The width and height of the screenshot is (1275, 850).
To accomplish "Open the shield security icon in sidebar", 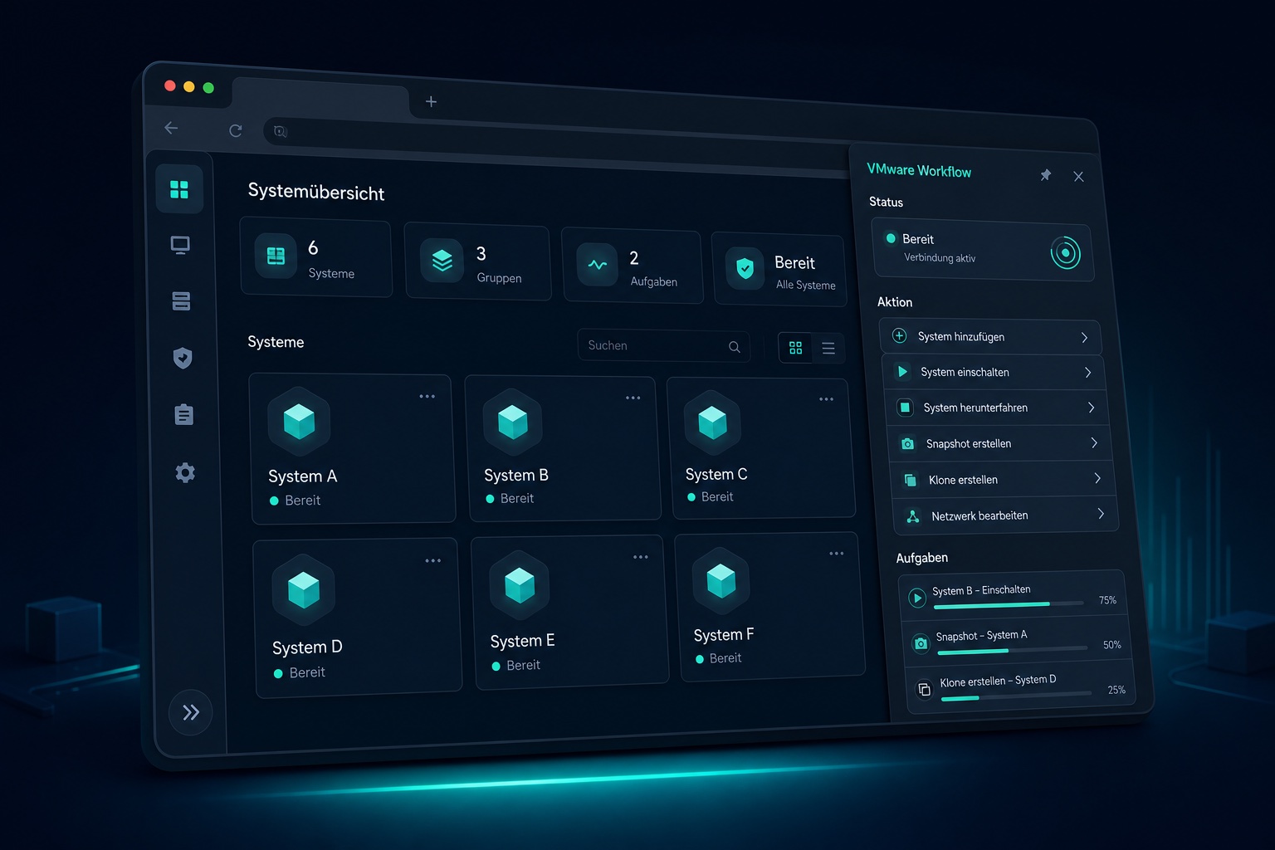I will click(183, 358).
